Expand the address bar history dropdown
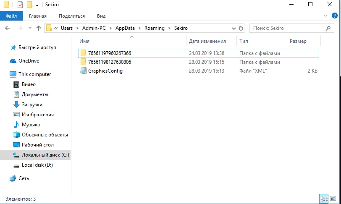This screenshot has height=204, width=341. click(x=234, y=28)
